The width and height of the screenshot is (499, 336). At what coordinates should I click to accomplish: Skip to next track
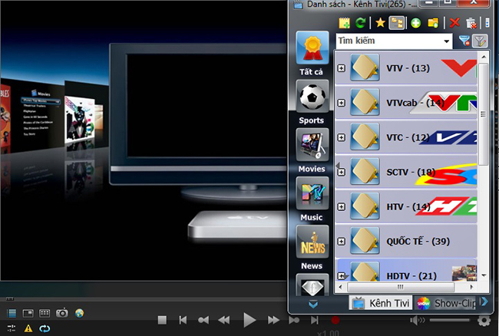(315, 320)
